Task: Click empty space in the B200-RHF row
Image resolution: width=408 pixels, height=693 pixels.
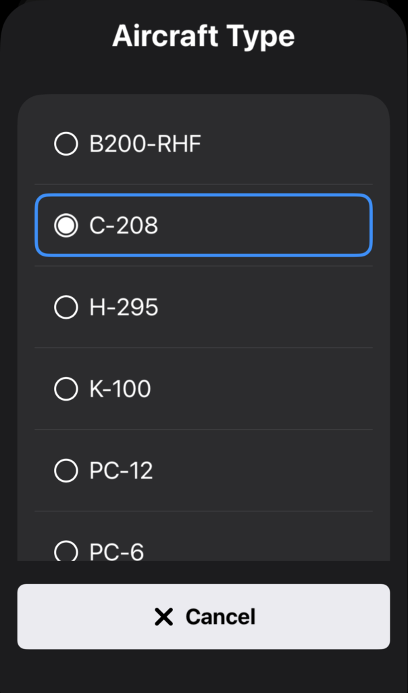Action: click(290, 144)
